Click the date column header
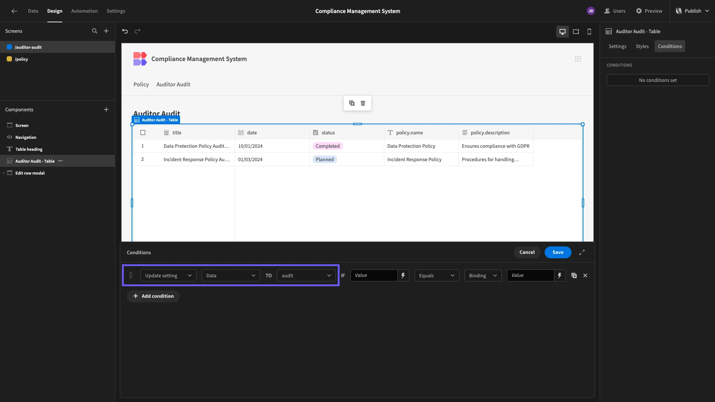Image resolution: width=715 pixels, height=402 pixels. (x=272, y=133)
